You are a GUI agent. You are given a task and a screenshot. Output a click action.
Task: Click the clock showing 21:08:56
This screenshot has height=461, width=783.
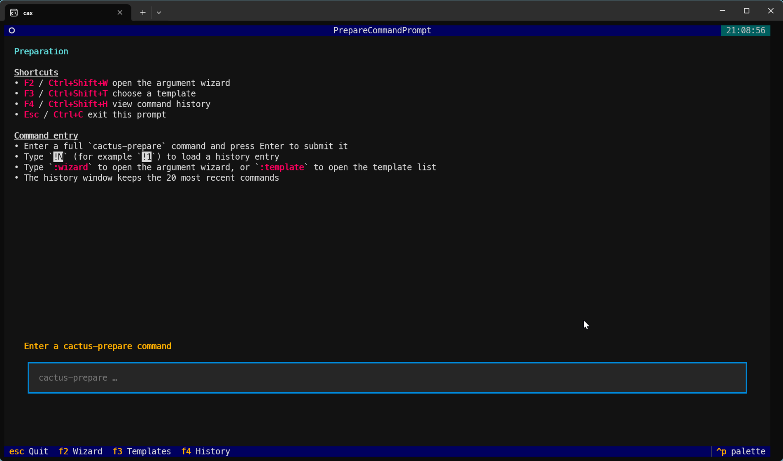(746, 30)
